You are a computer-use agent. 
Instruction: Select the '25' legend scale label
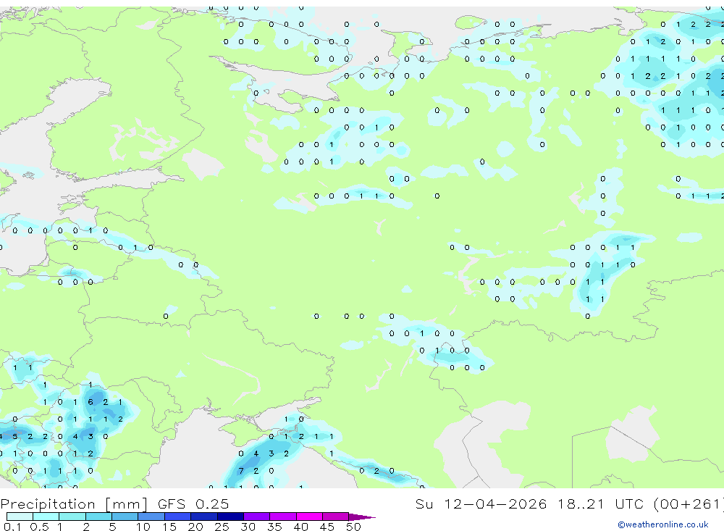(222, 527)
